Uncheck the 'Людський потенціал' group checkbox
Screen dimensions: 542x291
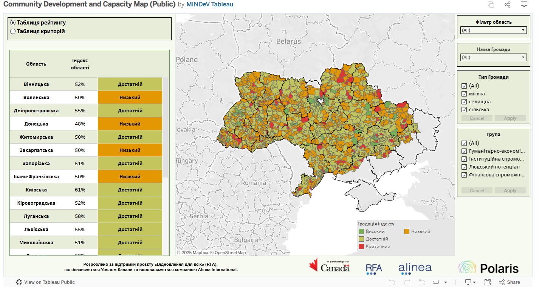click(464, 167)
